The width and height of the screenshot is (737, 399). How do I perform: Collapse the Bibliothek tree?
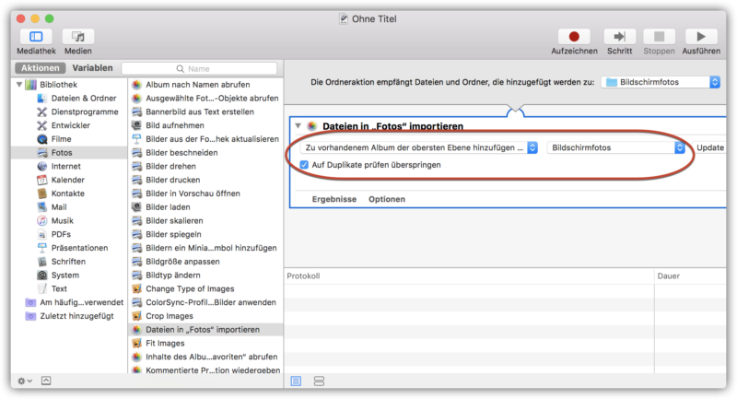coord(20,85)
